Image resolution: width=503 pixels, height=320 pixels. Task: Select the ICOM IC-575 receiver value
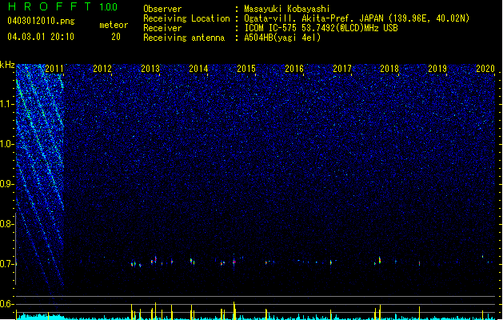(x=321, y=28)
